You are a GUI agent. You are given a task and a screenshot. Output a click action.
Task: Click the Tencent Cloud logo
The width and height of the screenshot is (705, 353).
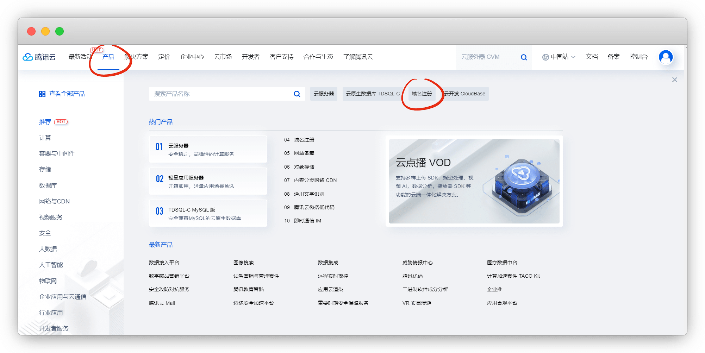pyautogui.click(x=39, y=57)
